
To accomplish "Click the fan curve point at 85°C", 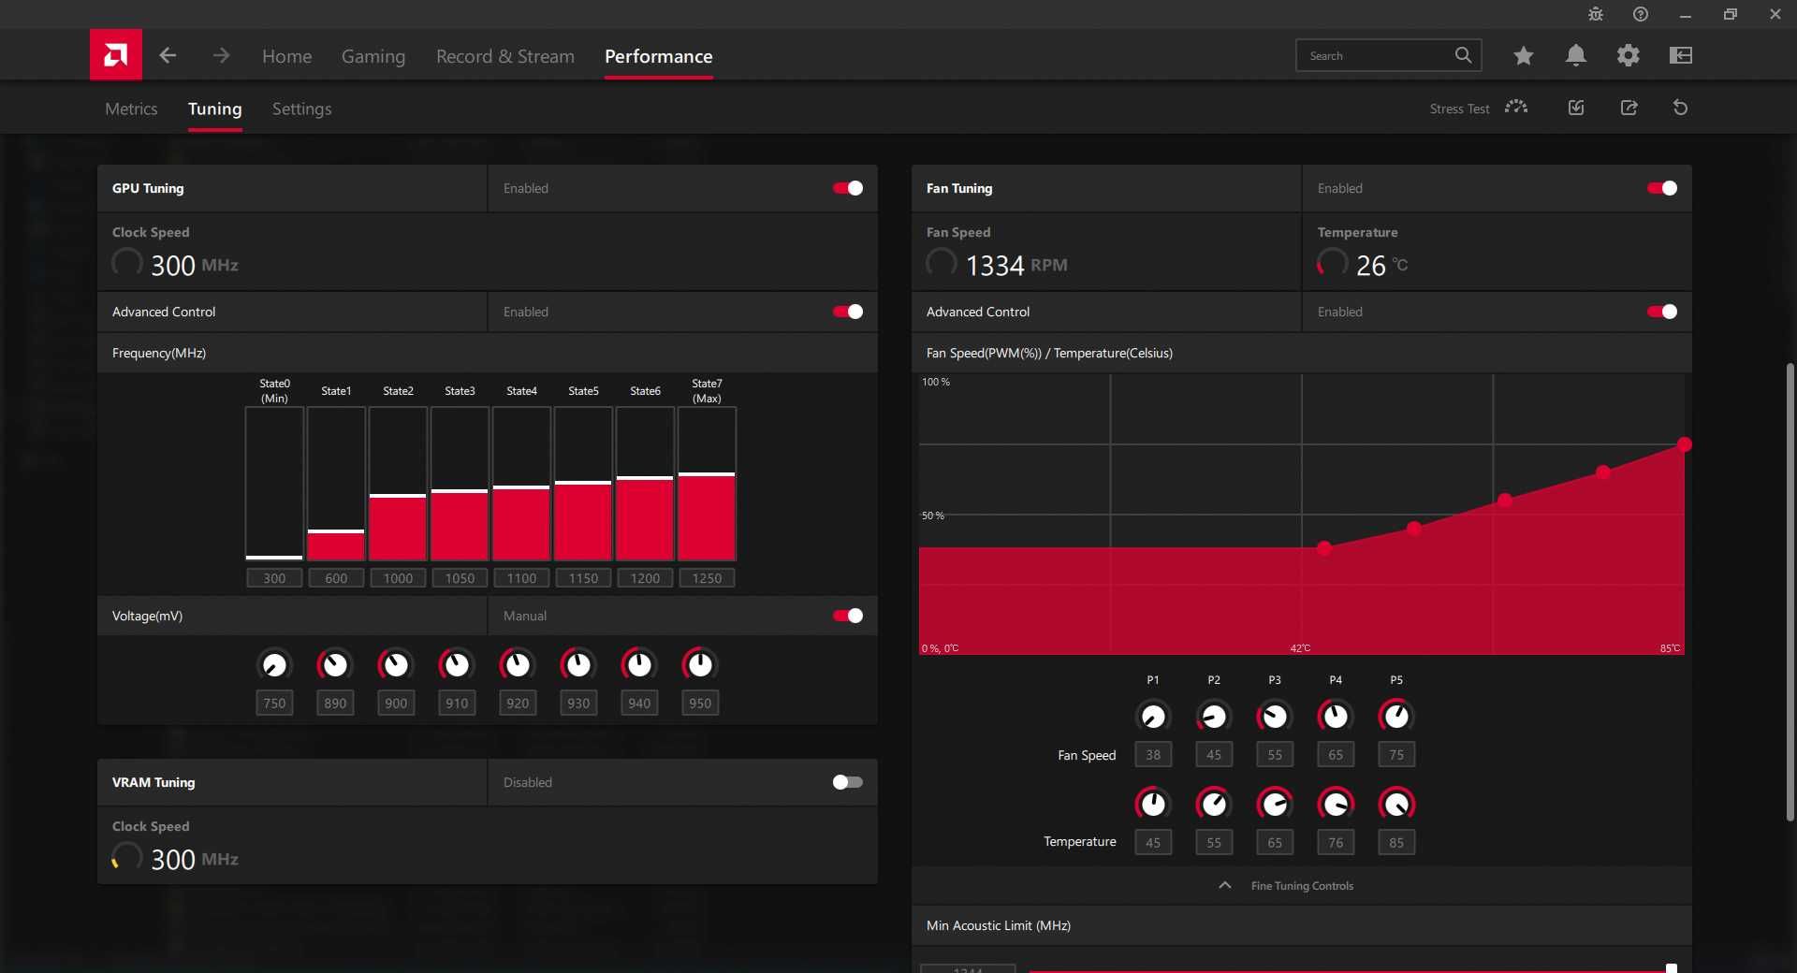I will pos(1684,444).
